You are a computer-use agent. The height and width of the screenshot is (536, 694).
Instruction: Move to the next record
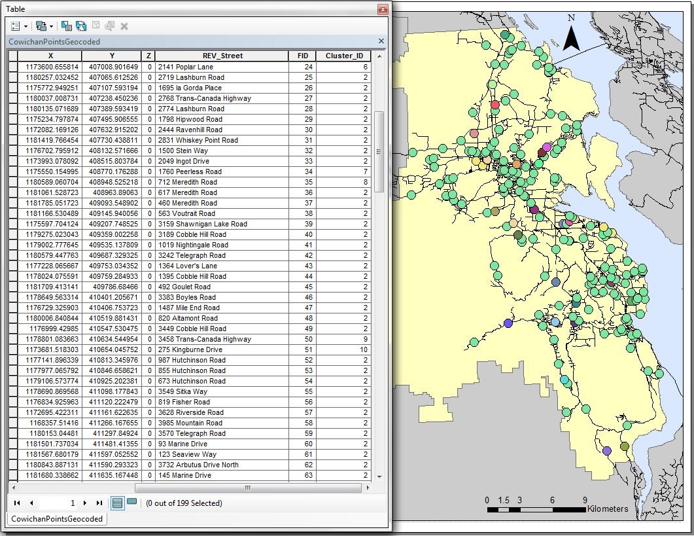tap(85, 503)
